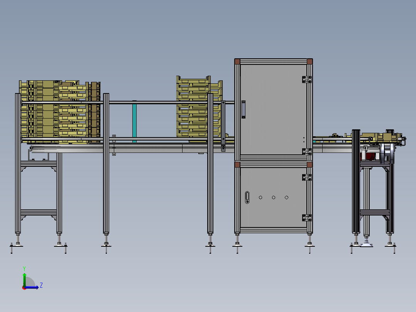
Task: Select the teal vertical bar on conveyor
Action: pos(135,123)
